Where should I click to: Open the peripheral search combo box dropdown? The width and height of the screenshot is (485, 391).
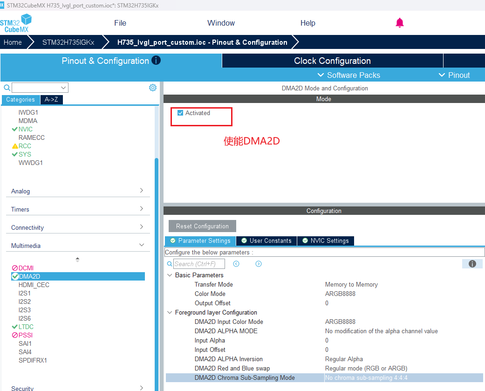click(x=63, y=88)
